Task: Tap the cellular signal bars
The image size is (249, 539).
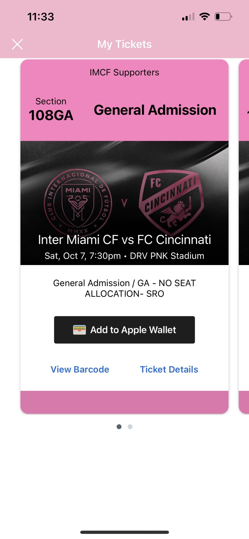Action: tap(188, 17)
